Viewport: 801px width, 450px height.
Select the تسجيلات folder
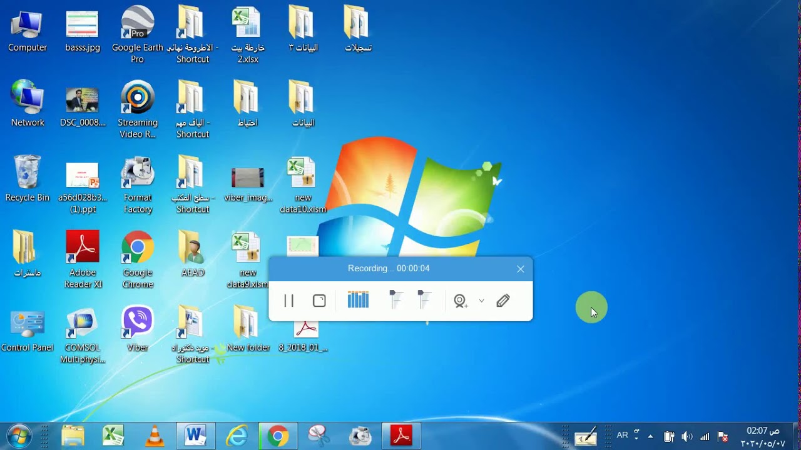(358, 29)
